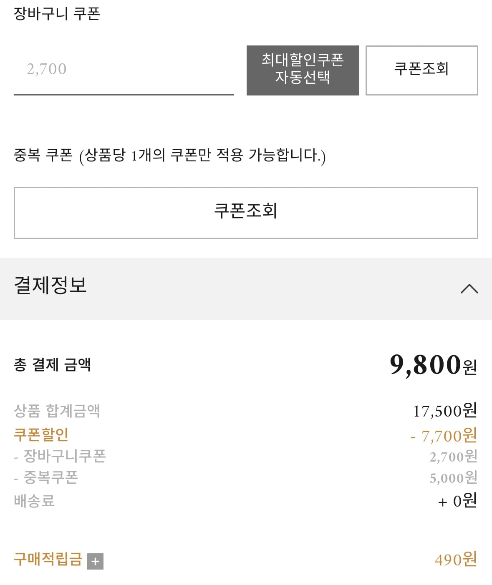Open the wide 쿠폰조회 button under 중복 쿠폰
The width and height of the screenshot is (492, 585).
click(245, 212)
